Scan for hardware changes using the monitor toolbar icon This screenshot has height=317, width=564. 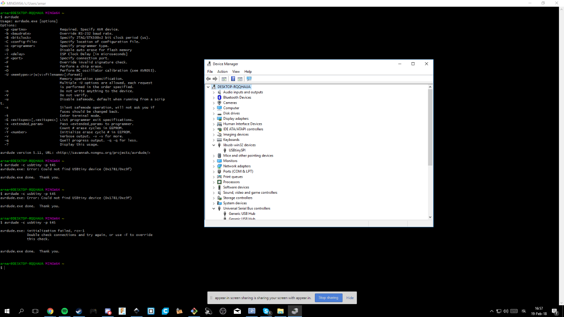click(x=249, y=79)
